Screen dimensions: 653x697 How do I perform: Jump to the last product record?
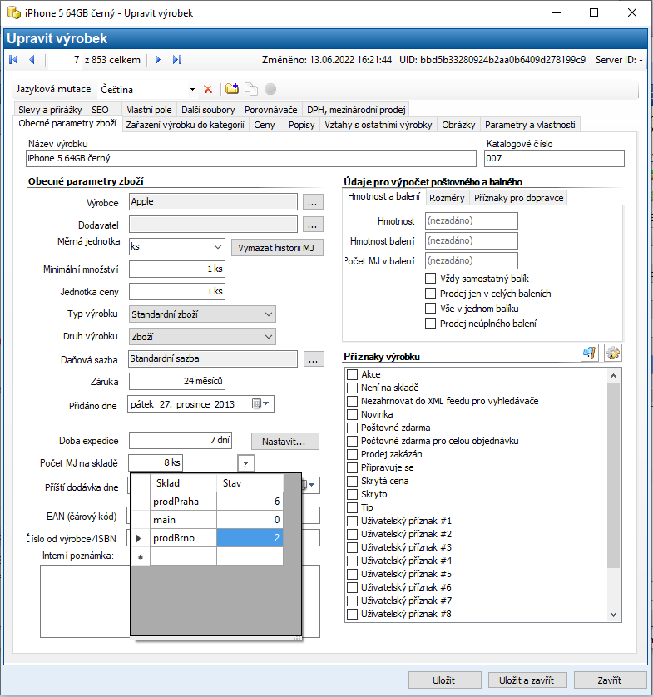coord(178,60)
